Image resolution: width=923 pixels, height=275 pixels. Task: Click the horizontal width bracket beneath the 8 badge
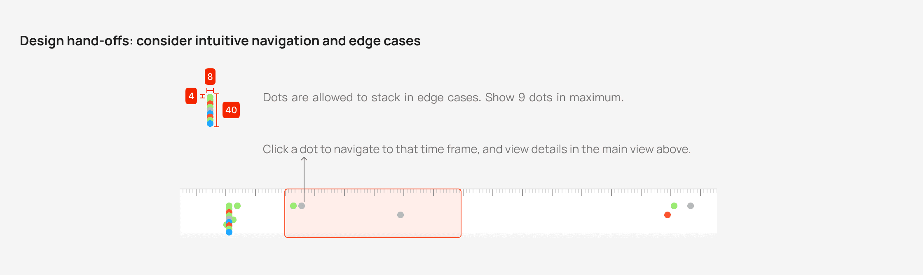(210, 91)
